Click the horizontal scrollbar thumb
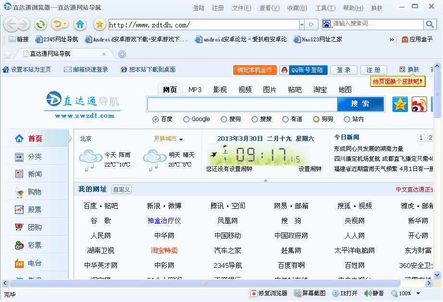The width and height of the screenshot is (443, 302). (205, 283)
